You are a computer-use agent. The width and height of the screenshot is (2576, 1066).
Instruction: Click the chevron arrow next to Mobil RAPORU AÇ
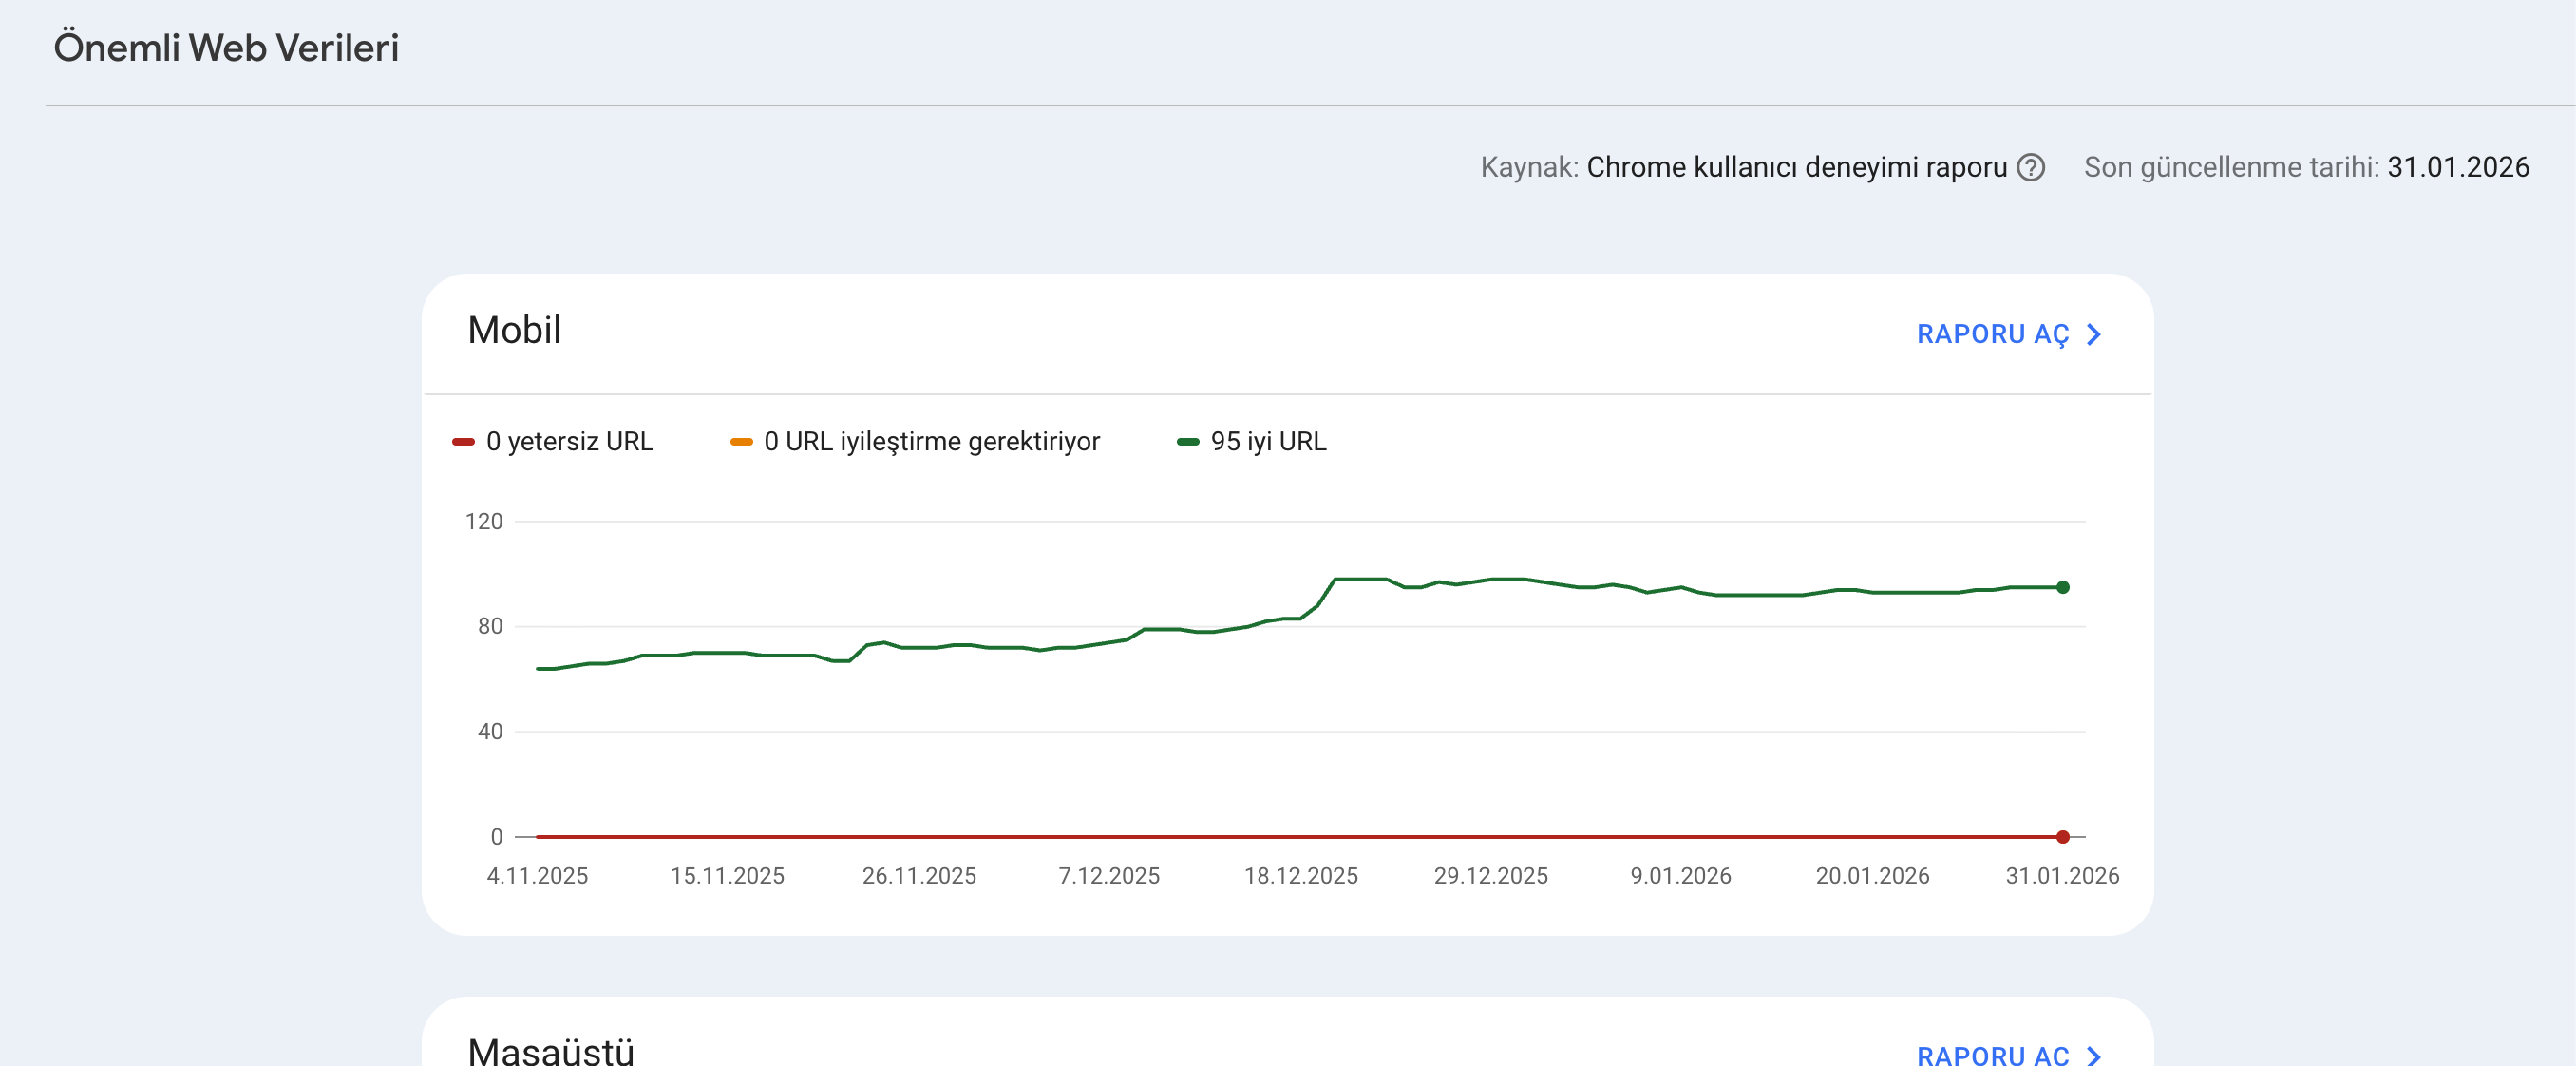point(2093,334)
